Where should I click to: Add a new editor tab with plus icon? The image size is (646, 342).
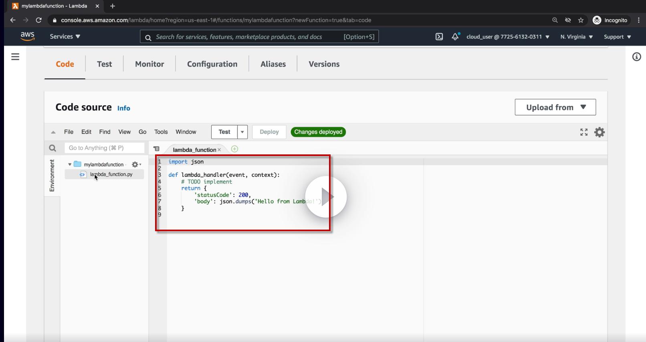[x=234, y=149]
